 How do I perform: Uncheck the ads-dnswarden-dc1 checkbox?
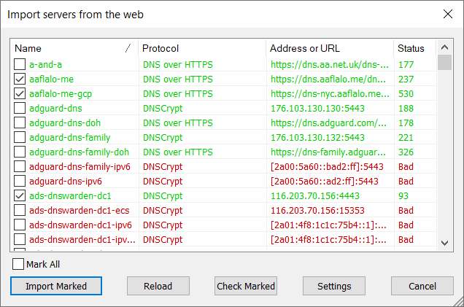point(19,195)
